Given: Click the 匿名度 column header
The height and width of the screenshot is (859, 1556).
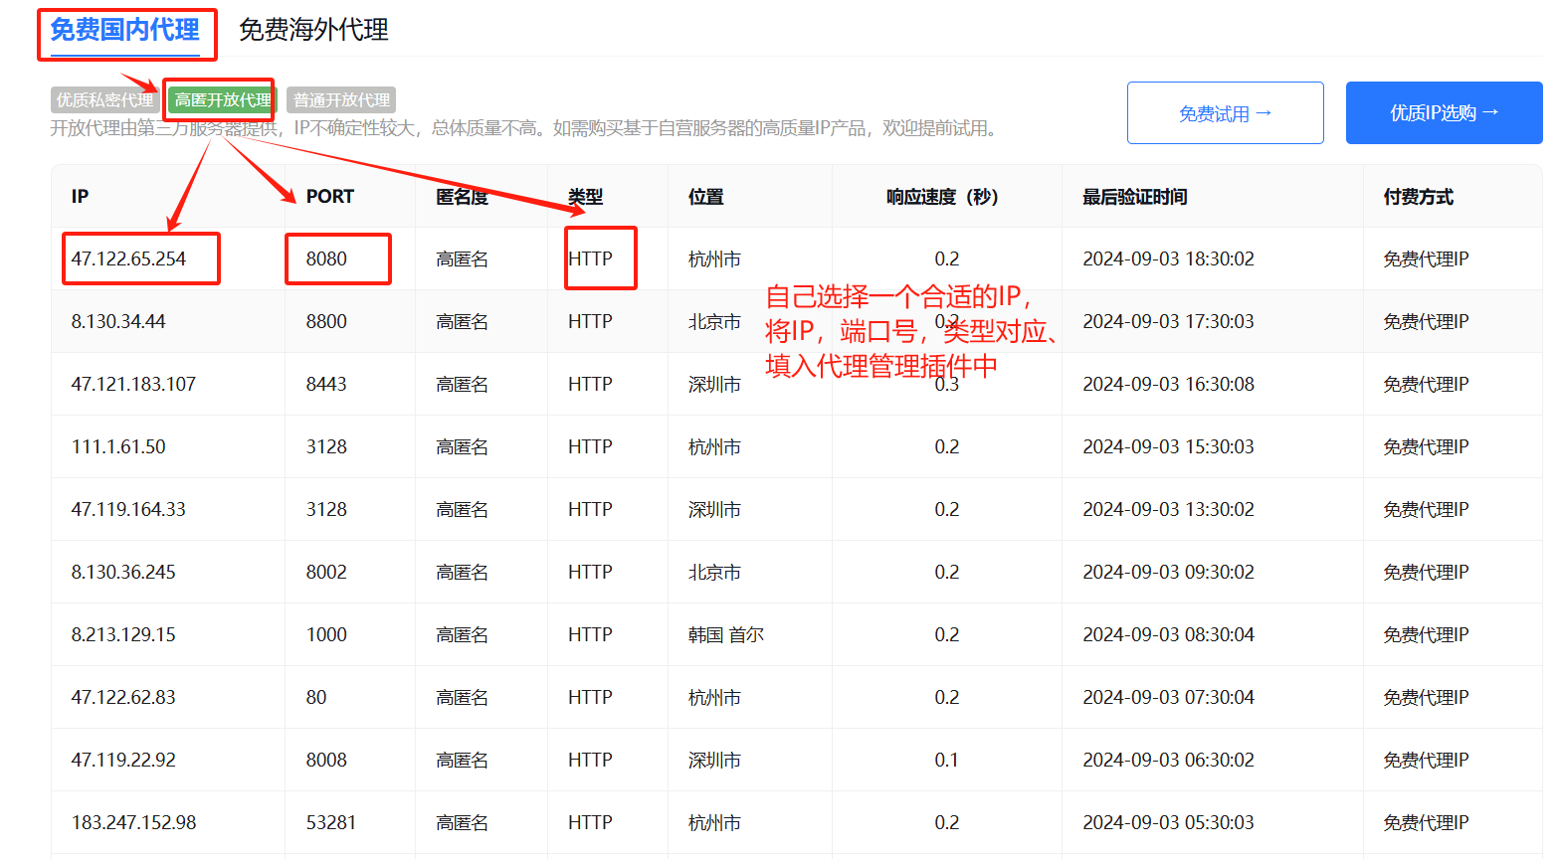Looking at the screenshot, I should click(463, 197).
